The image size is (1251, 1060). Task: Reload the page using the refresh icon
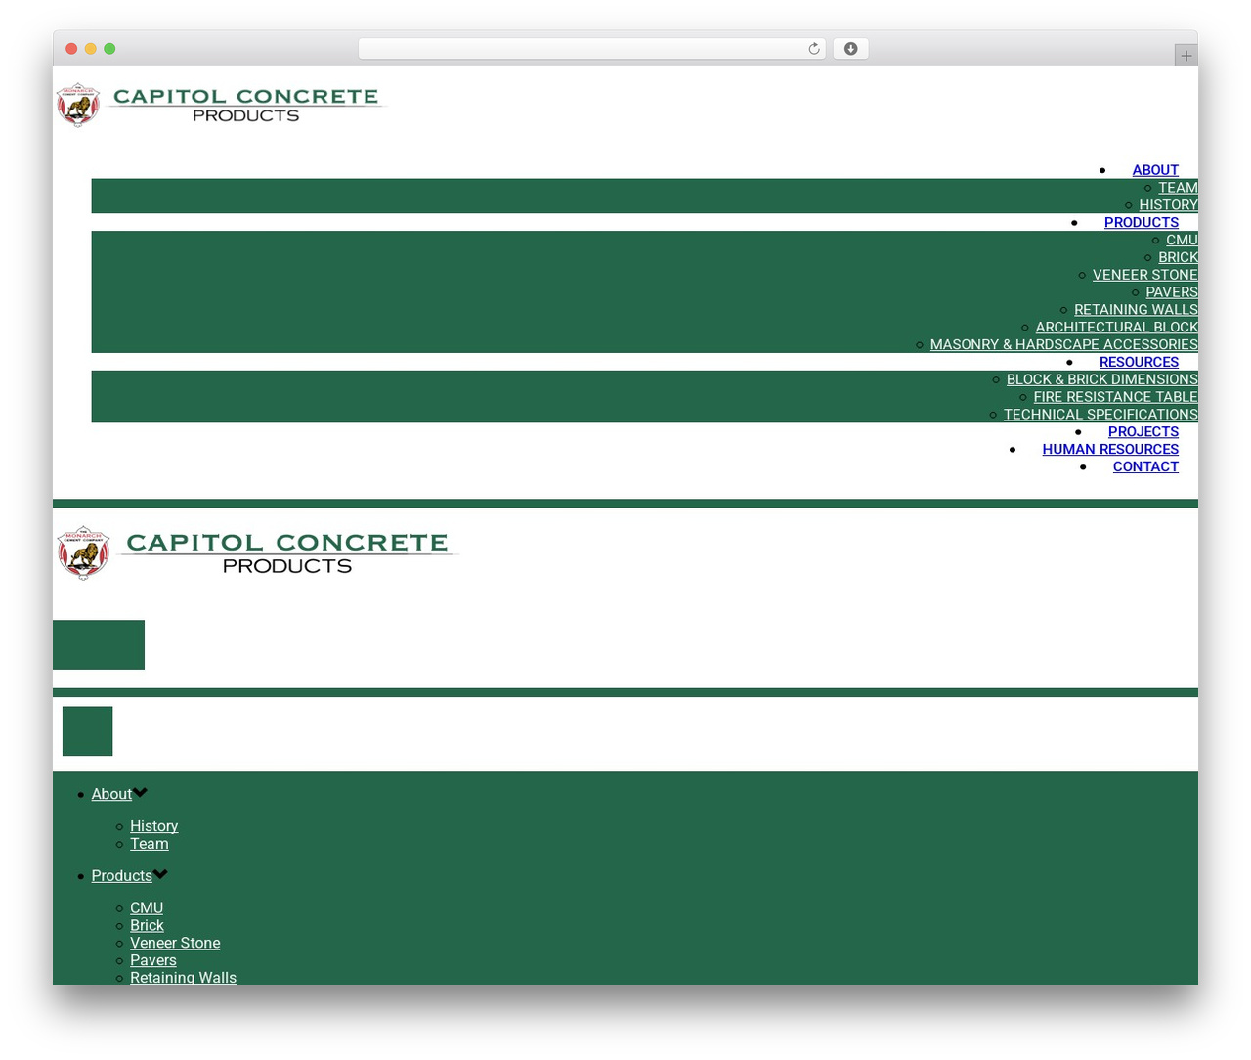[813, 49]
